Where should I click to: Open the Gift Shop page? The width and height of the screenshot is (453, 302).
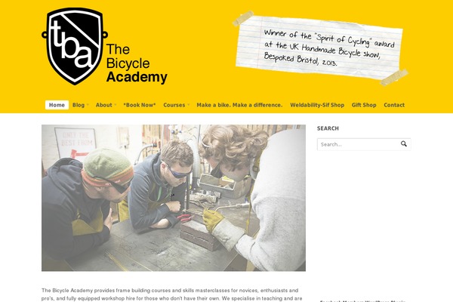click(364, 105)
